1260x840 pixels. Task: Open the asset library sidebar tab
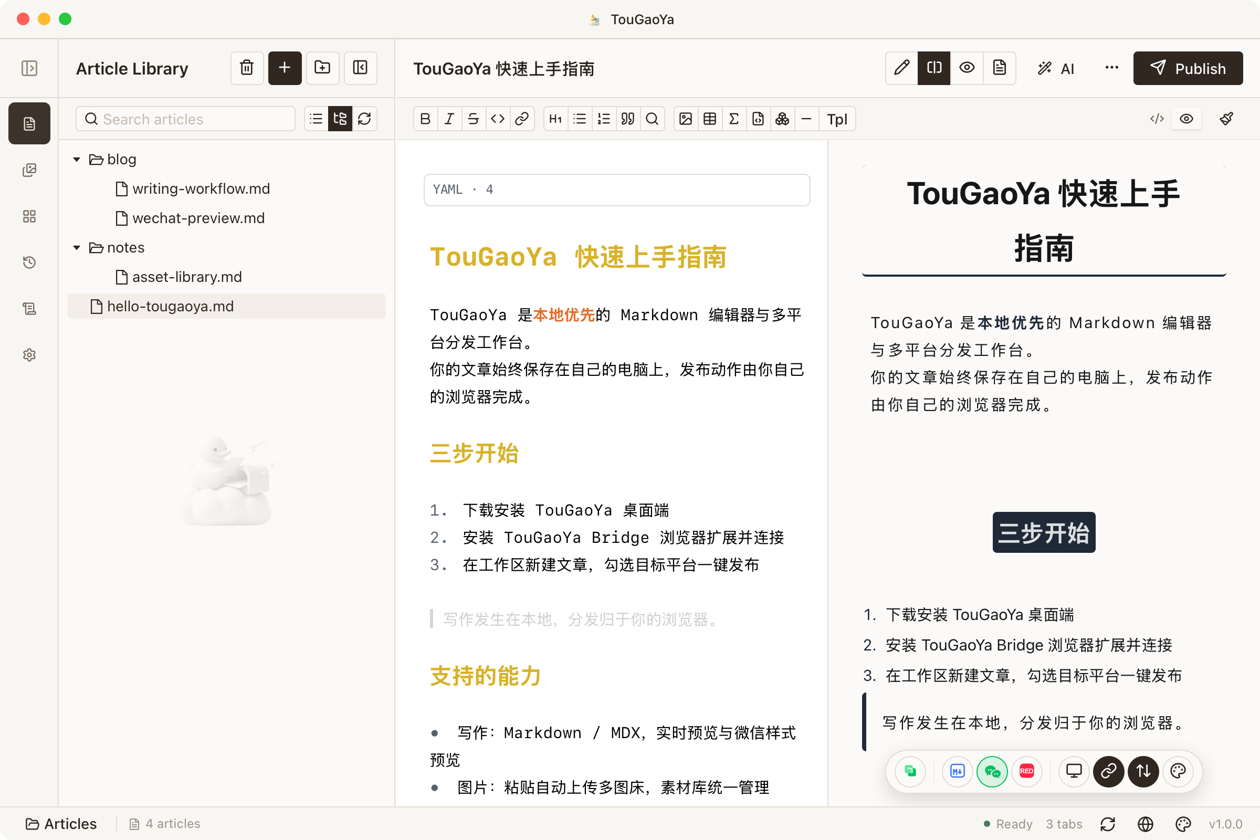pos(29,170)
